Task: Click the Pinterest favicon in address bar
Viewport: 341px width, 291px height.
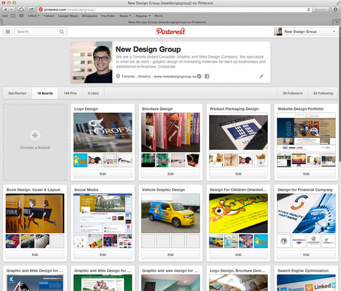Action: point(40,9)
